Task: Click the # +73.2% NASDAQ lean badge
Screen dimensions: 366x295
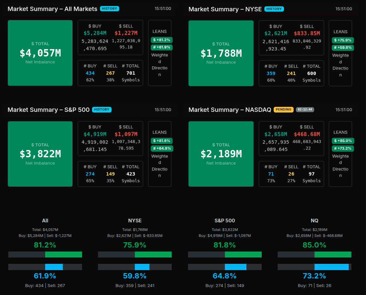Action: coord(342,148)
